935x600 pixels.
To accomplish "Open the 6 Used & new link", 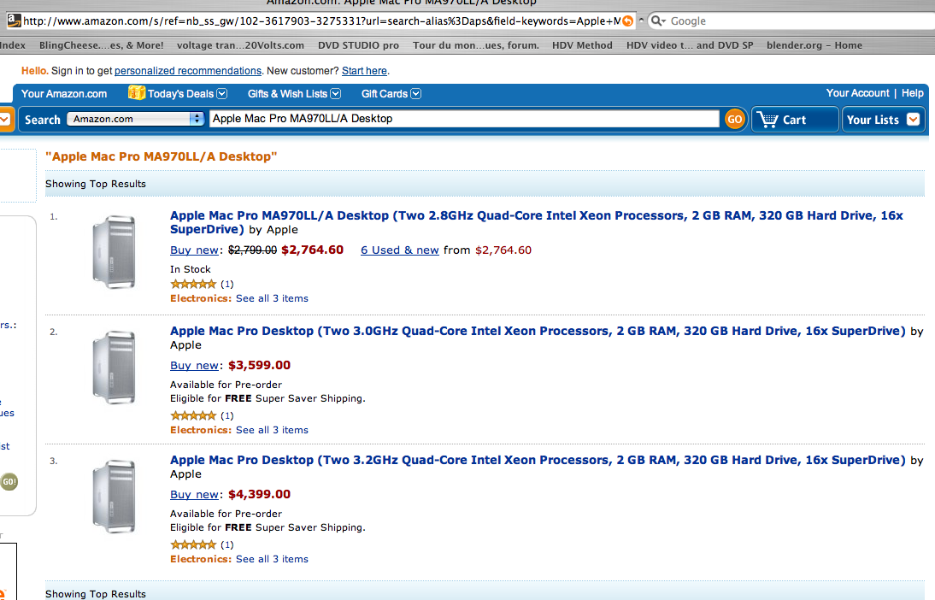I will pyautogui.click(x=399, y=250).
